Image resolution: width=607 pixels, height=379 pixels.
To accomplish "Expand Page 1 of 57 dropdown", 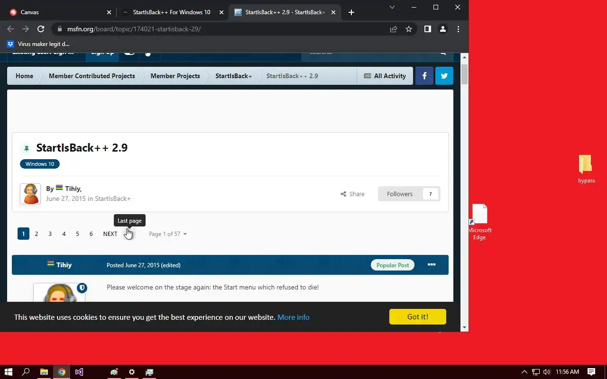I will point(167,234).
